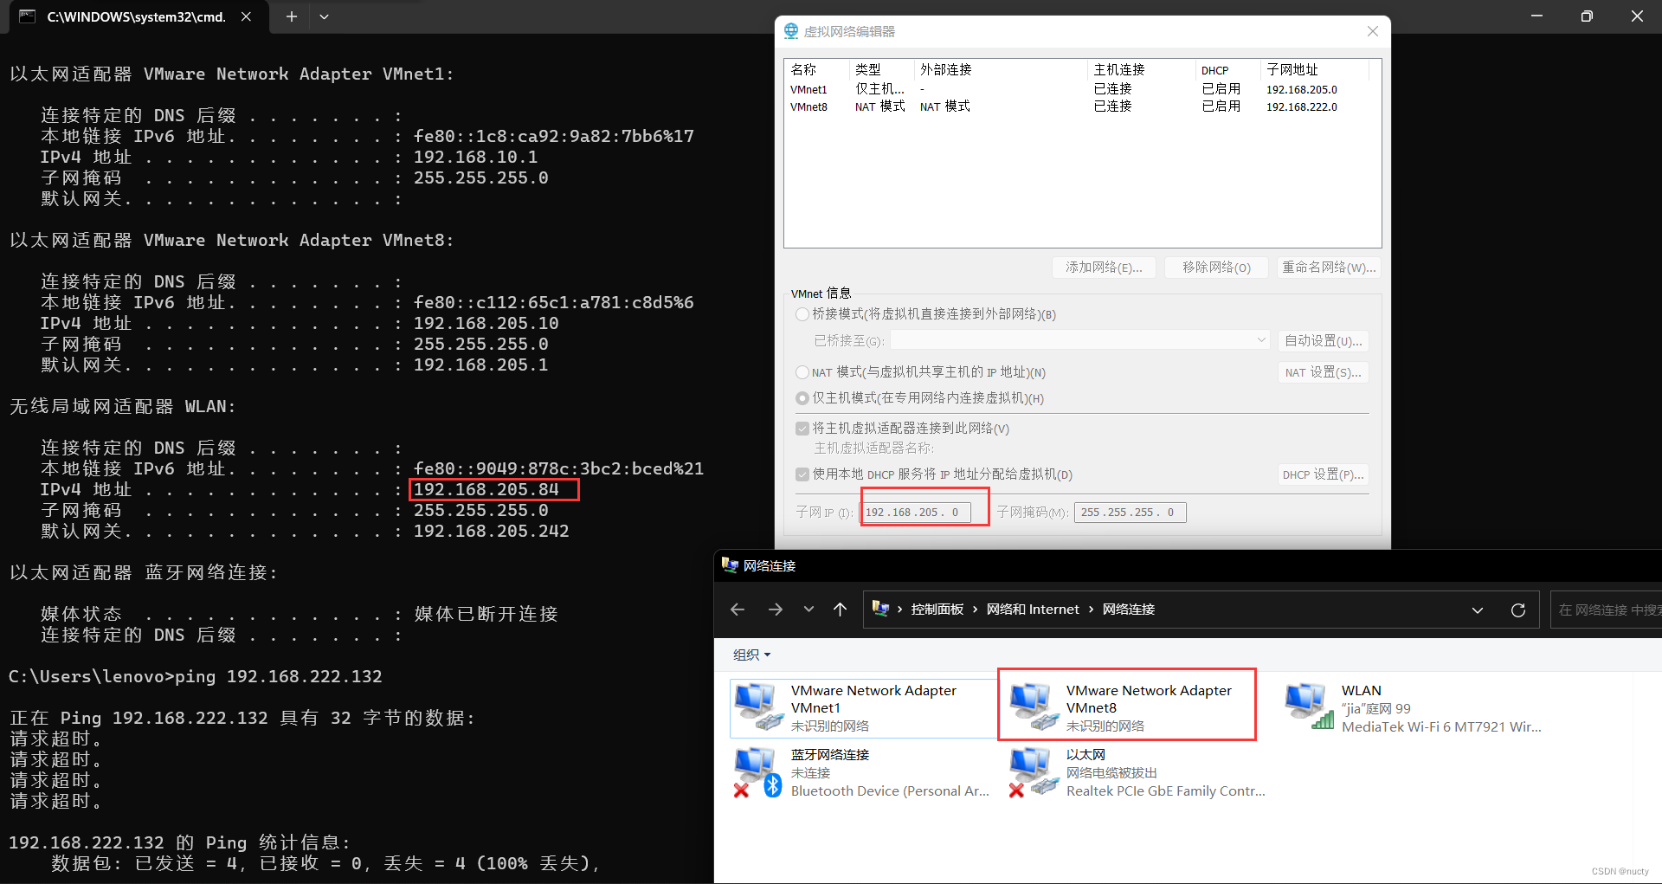Close the Virtual Network Editor dialog
The width and height of the screenshot is (1662, 884).
coord(1372,31)
